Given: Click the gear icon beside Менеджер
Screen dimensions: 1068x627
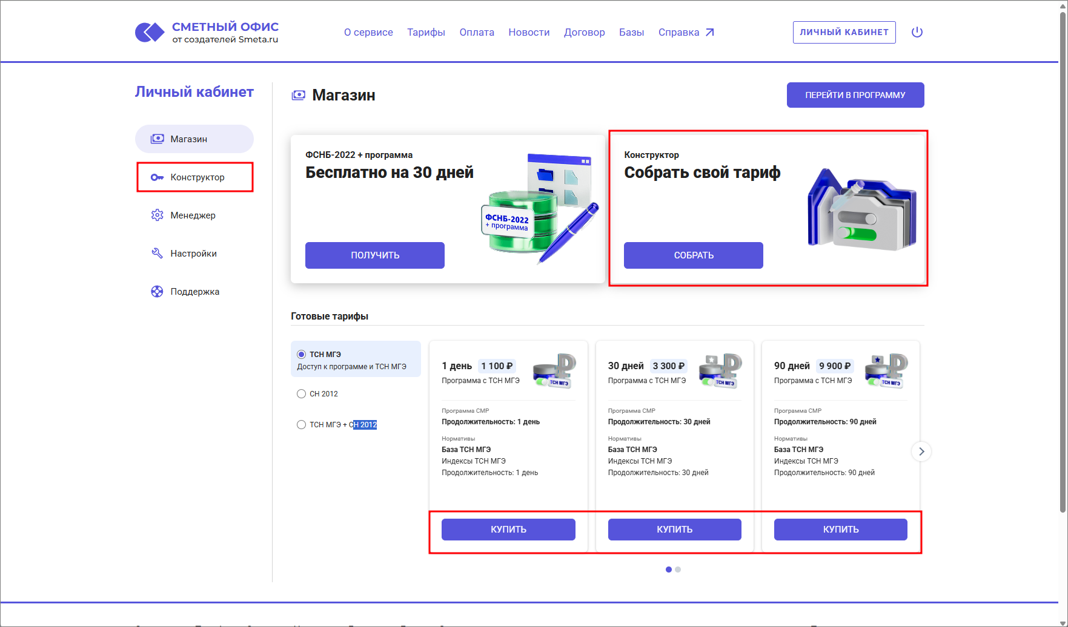Looking at the screenshot, I should click(157, 215).
